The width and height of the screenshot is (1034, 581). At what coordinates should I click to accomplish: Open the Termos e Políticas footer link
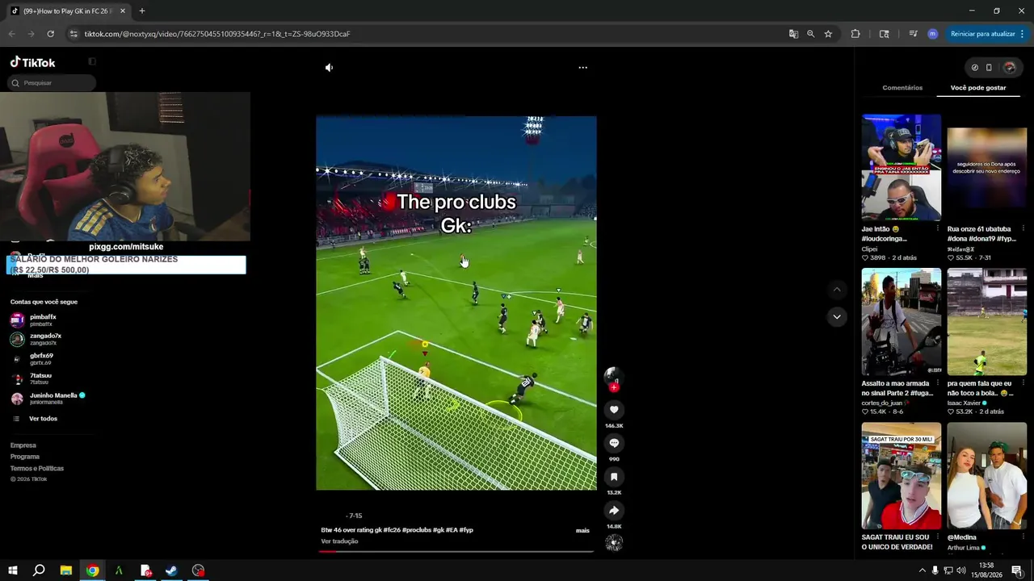pyautogui.click(x=37, y=469)
